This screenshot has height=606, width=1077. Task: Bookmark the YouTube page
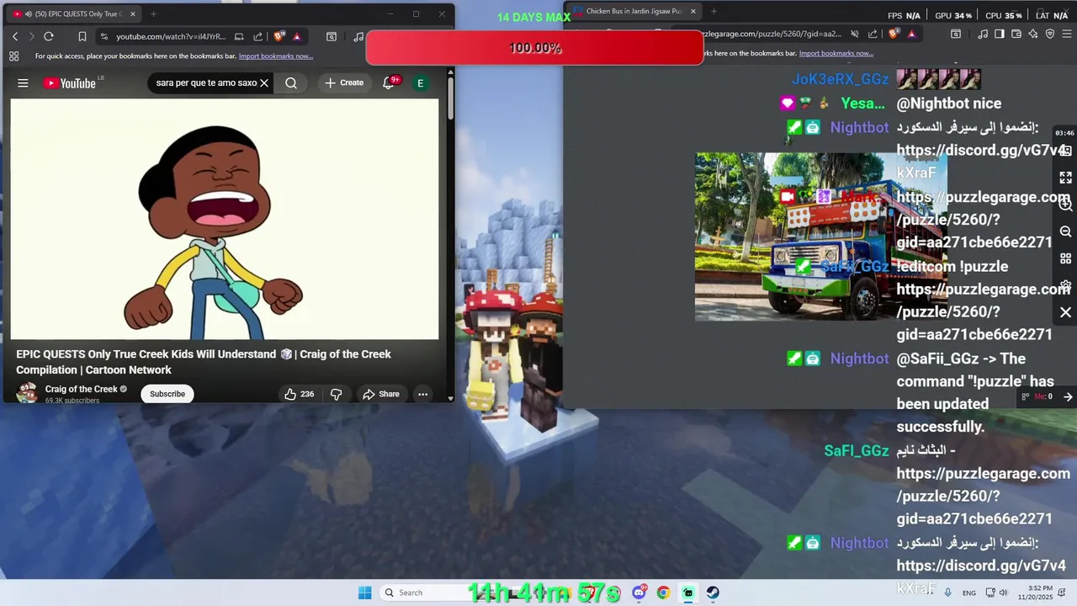coord(82,36)
